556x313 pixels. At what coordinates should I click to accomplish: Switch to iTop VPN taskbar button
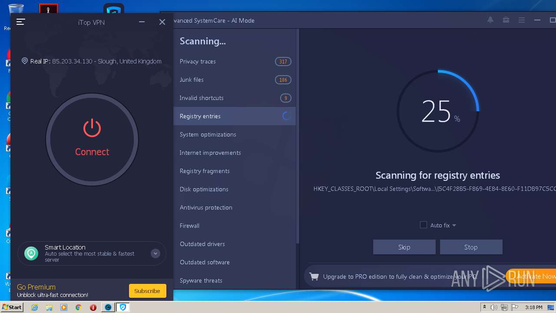pyautogui.click(x=123, y=307)
